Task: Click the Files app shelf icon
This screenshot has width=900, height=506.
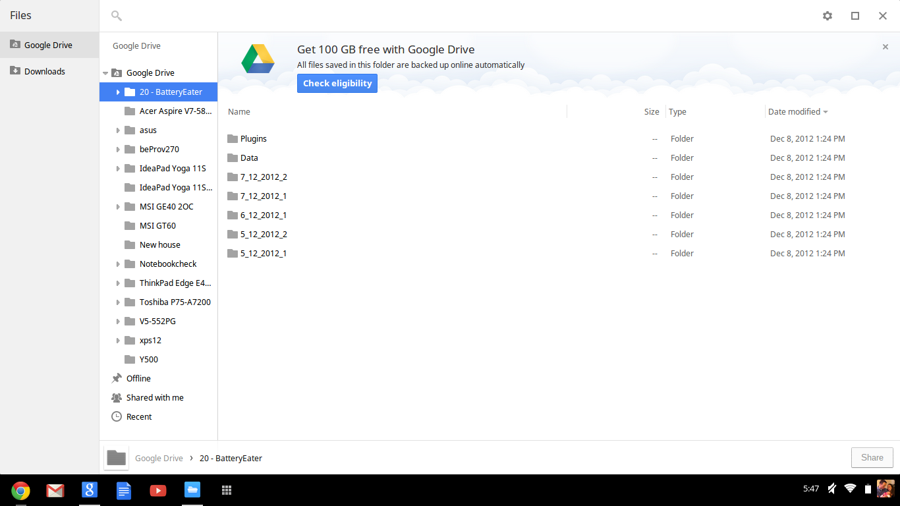Action: pos(192,490)
